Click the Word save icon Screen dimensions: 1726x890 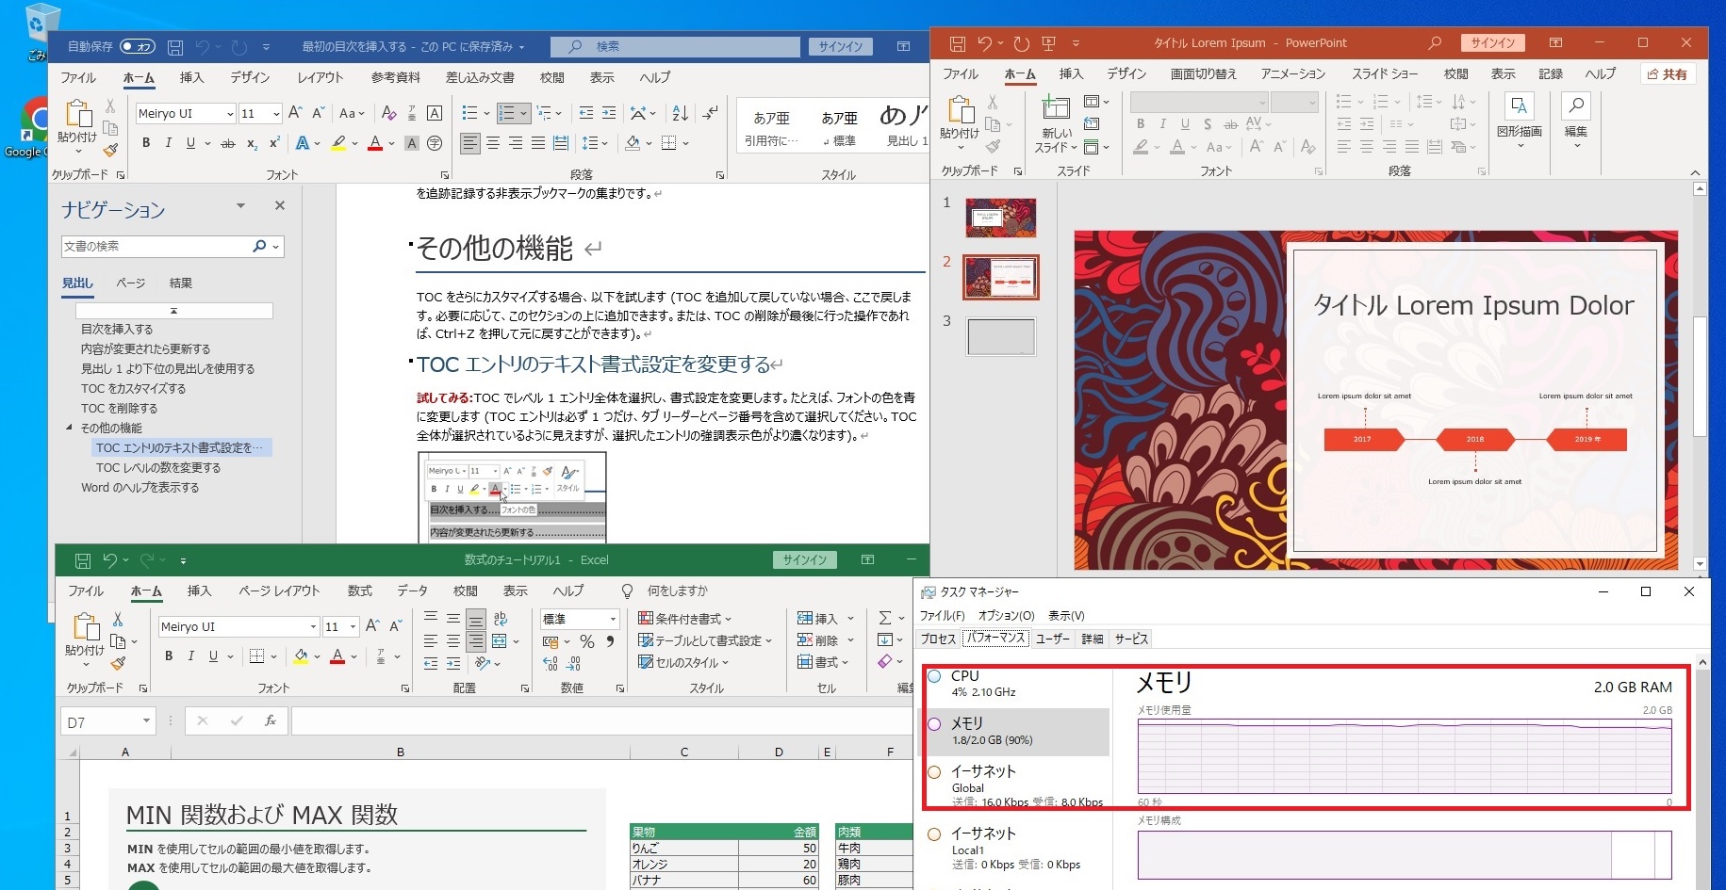[x=175, y=47]
